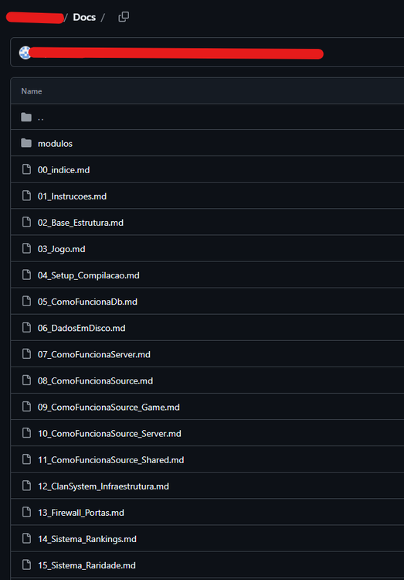
Task: Select the Docs breadcrumb item
Action: 84,17
